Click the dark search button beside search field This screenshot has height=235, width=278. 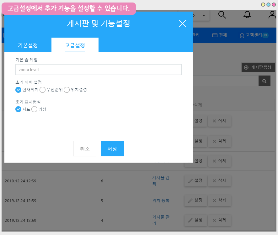point(264,81)
